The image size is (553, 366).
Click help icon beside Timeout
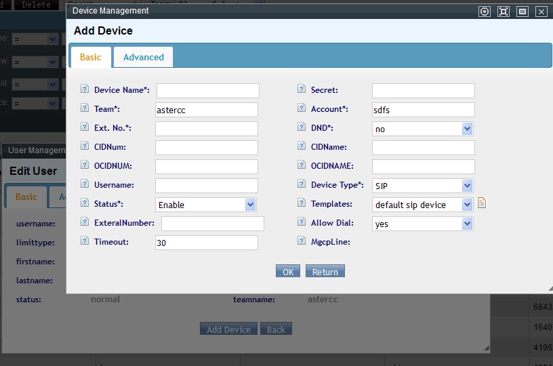tap(85, 241)
